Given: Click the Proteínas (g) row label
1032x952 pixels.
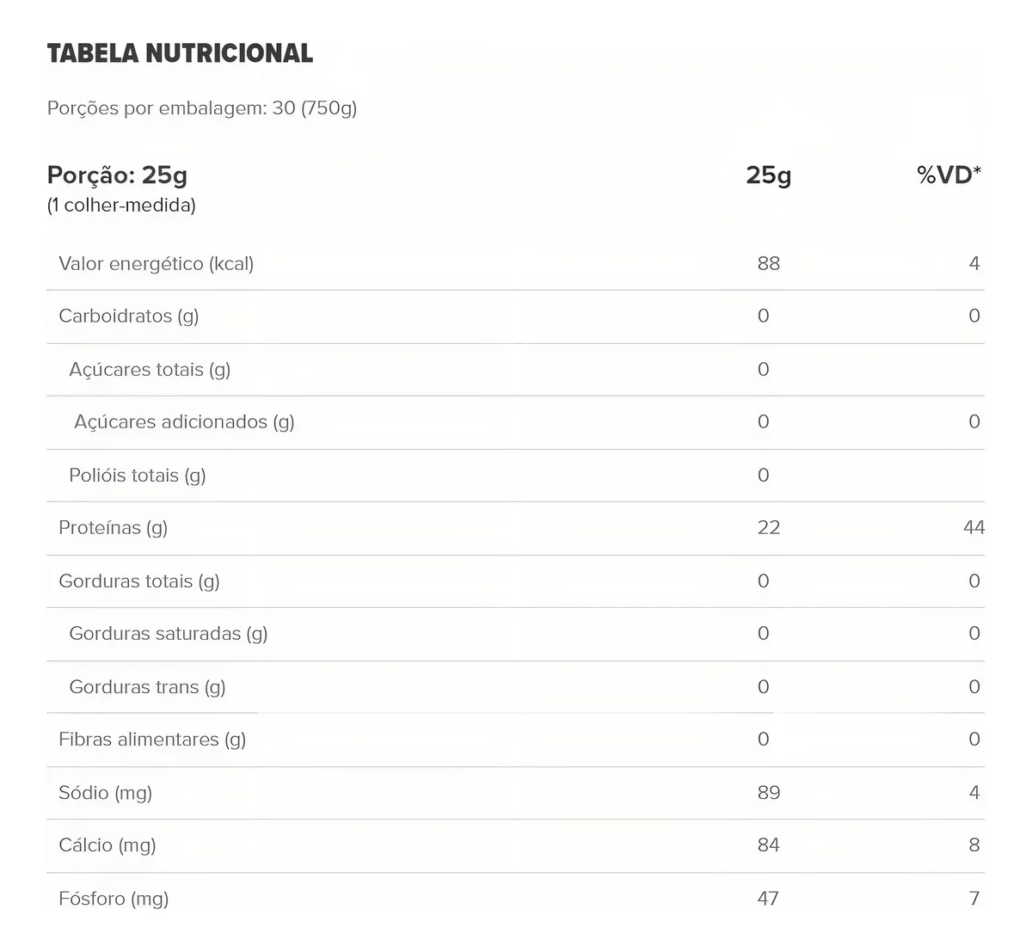Looking at the screenshot, I should tap(113, 528).
